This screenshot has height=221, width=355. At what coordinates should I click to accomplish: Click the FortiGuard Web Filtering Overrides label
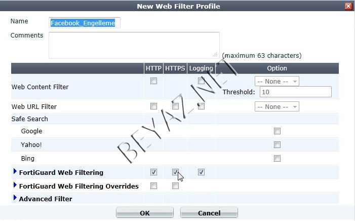point(79,186)
